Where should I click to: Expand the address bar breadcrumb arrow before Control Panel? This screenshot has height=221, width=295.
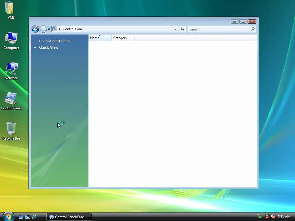[x=60, y=29]
